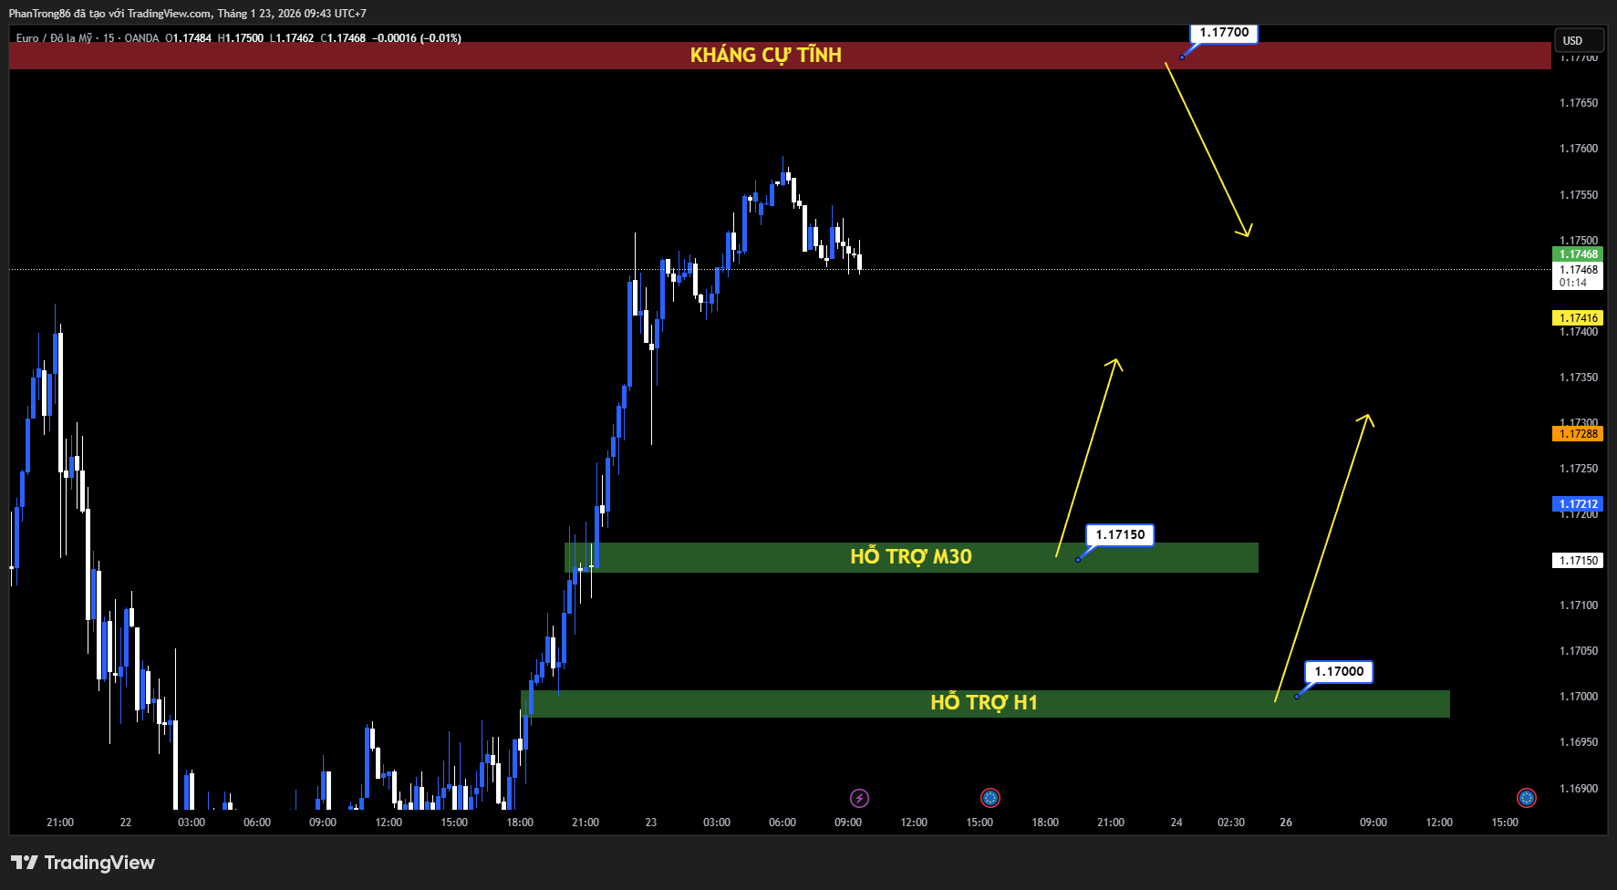Click the 1.17650 price scale label
The image size is (1617, 890).
(1579, 103)
